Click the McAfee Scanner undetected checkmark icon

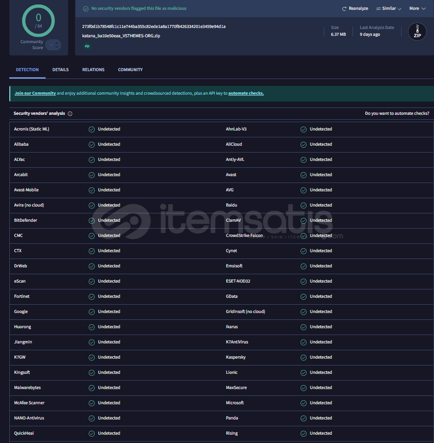92,403
